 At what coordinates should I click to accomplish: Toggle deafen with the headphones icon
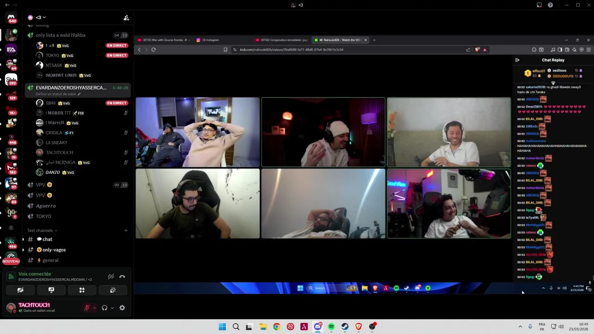coord(104,308)
